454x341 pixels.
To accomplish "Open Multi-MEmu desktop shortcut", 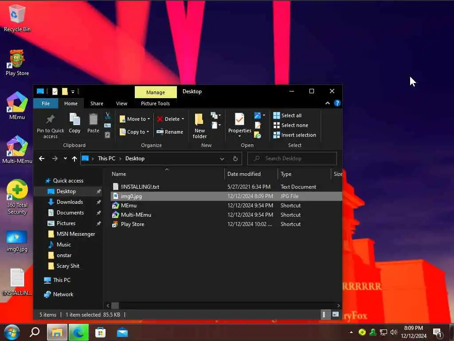I will (17, 150).
